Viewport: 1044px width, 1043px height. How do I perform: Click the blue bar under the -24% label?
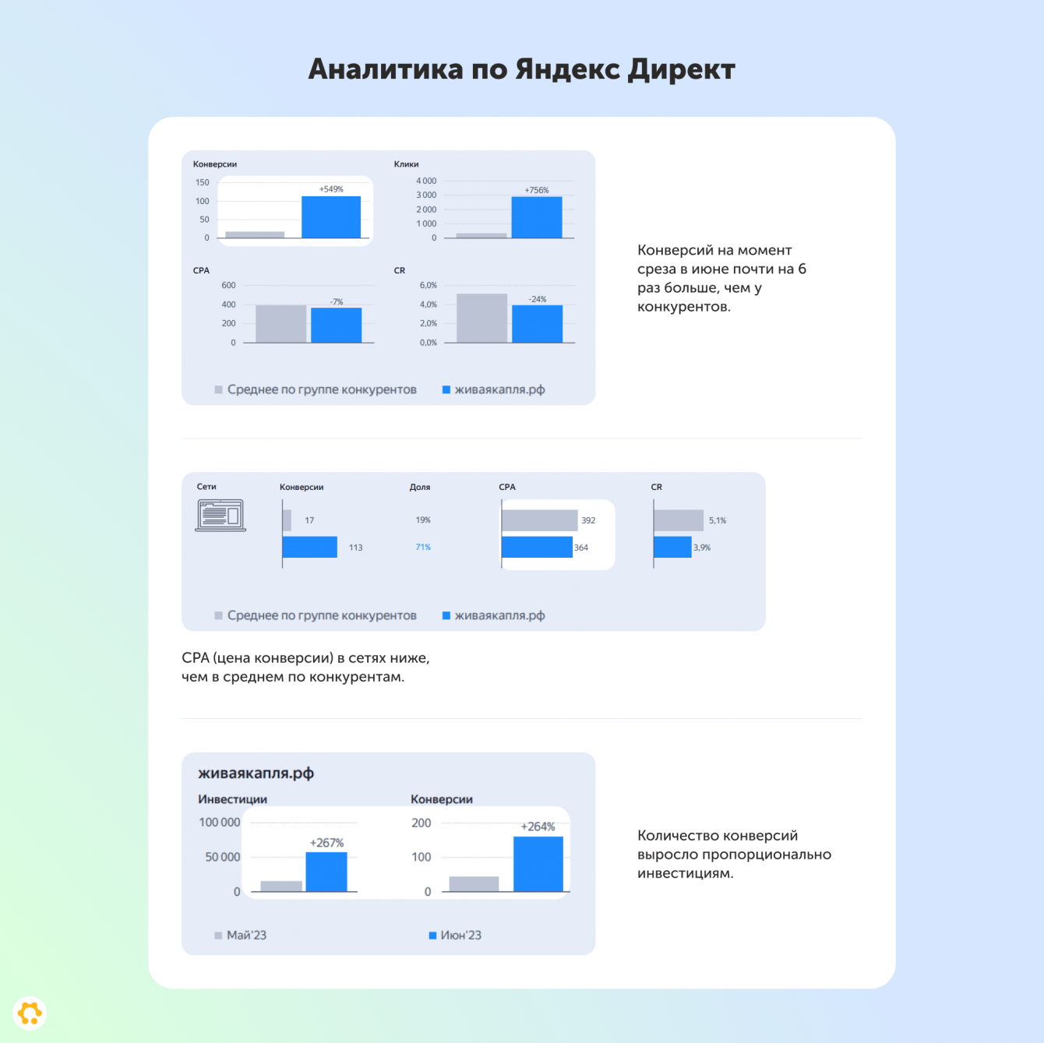click(538, 324)
